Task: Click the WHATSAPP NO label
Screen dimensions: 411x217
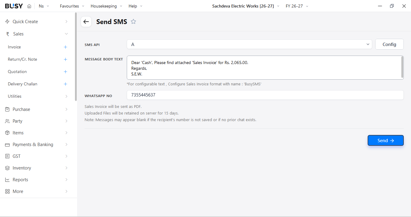Action: [x=98, y=96]
